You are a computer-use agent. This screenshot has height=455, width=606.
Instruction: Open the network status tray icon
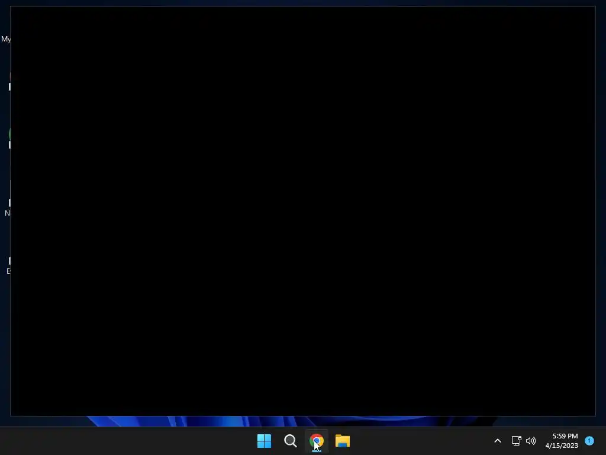[x=516, y=441]
